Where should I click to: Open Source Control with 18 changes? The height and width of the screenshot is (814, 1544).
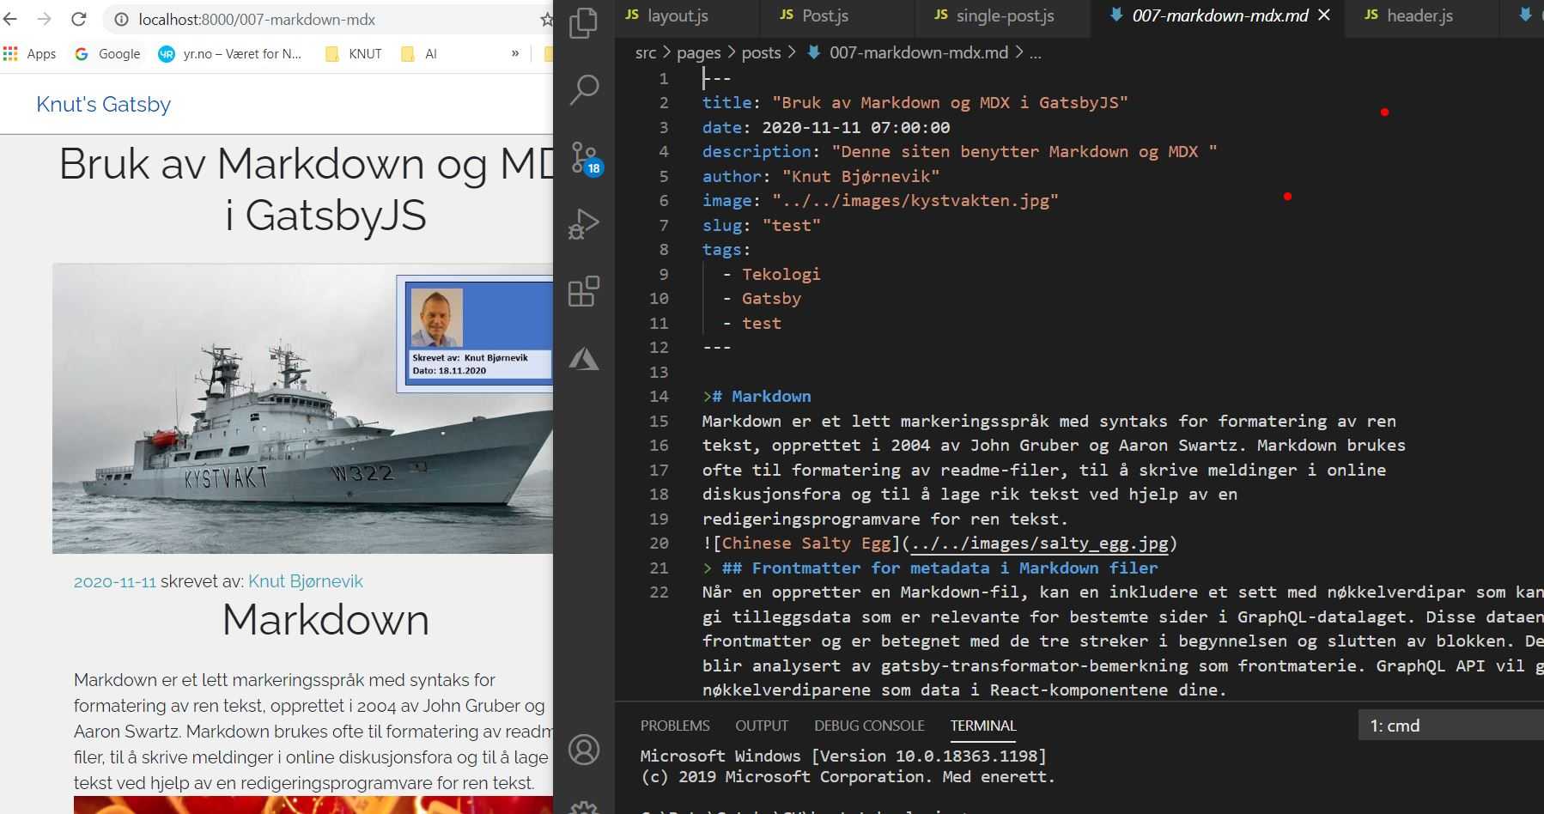pos(584,158)
